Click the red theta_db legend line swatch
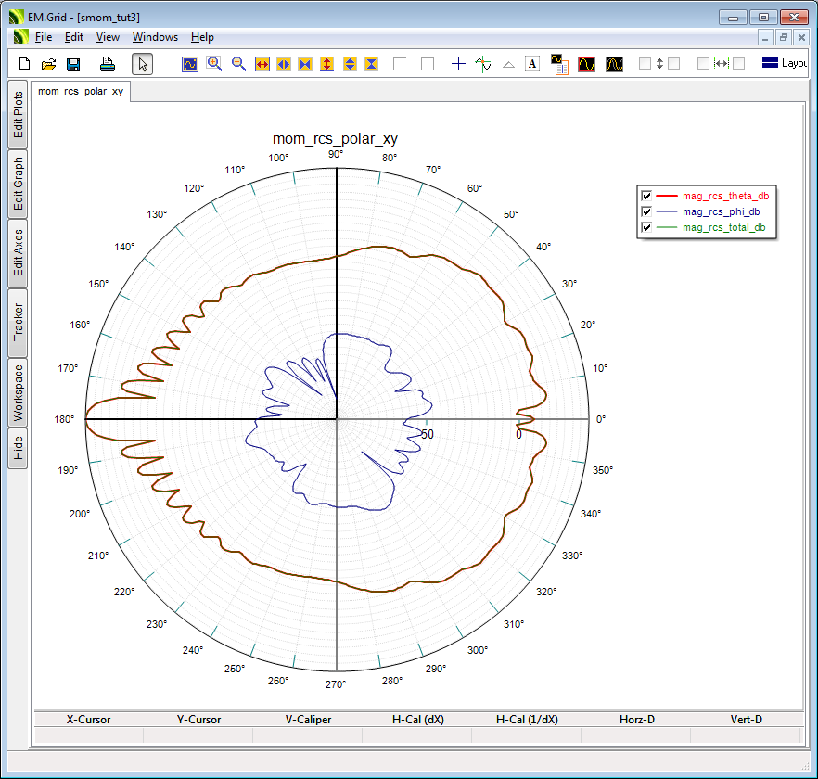 tap(667, 196)
